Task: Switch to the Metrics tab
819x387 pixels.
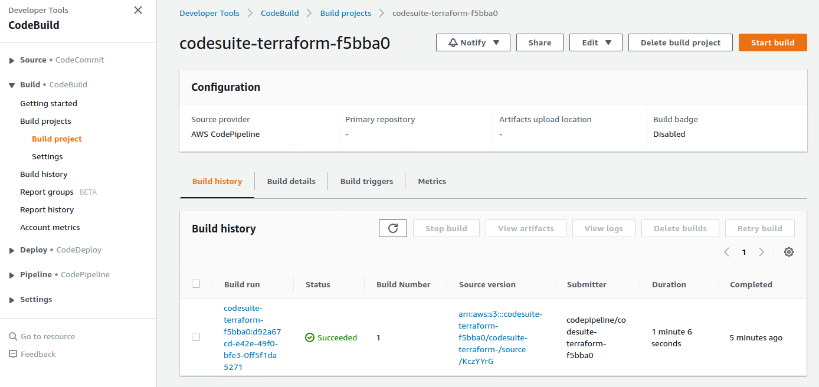Action: 432,181
